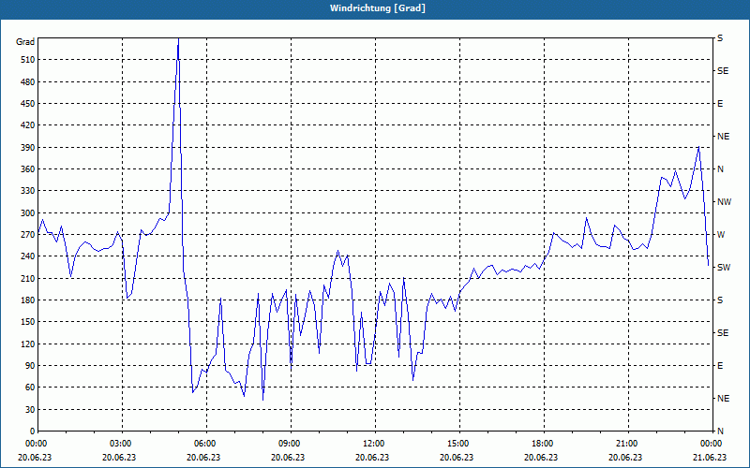Click the SE compass label beside 120 gridline

coord(723,333)
